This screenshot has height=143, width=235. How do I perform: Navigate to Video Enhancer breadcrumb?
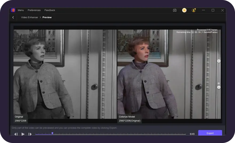tap(30, 17)
